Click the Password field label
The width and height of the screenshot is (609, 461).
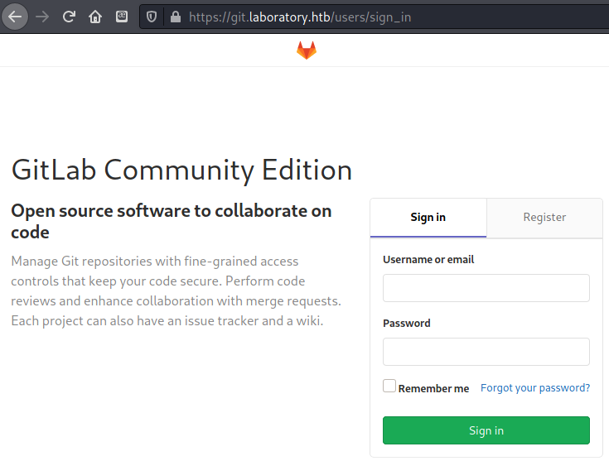[407, 323]
